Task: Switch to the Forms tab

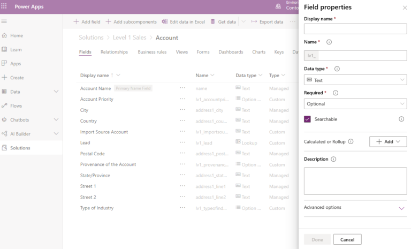Action: (x=203, y=52)
